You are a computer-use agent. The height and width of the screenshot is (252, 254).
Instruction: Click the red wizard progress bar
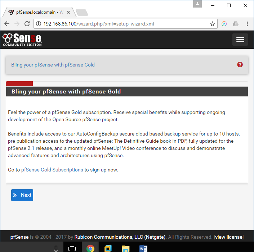click(19, 84)
